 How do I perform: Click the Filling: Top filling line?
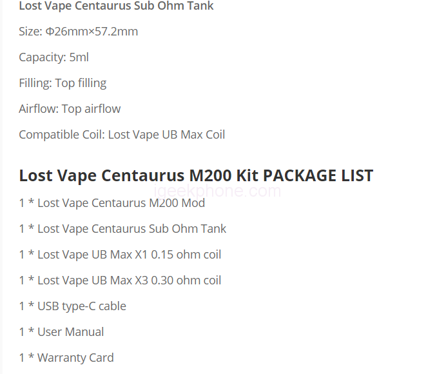63,83
